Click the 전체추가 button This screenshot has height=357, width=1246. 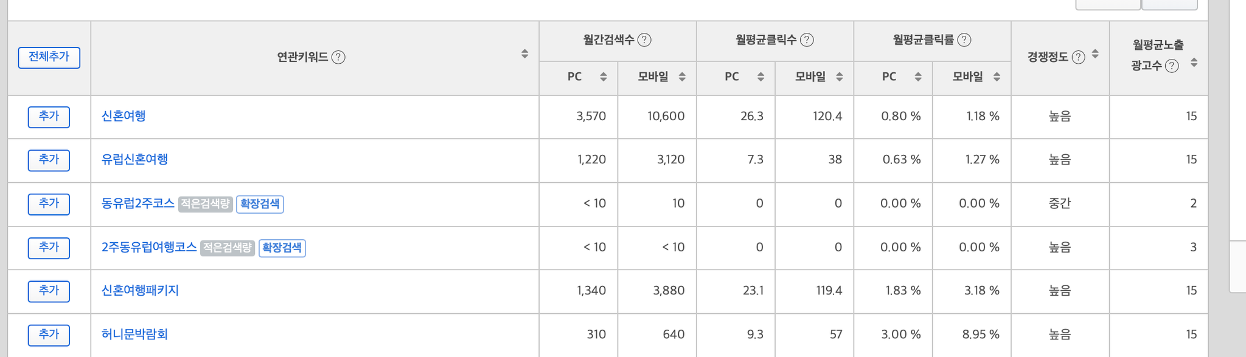(49, 58)
